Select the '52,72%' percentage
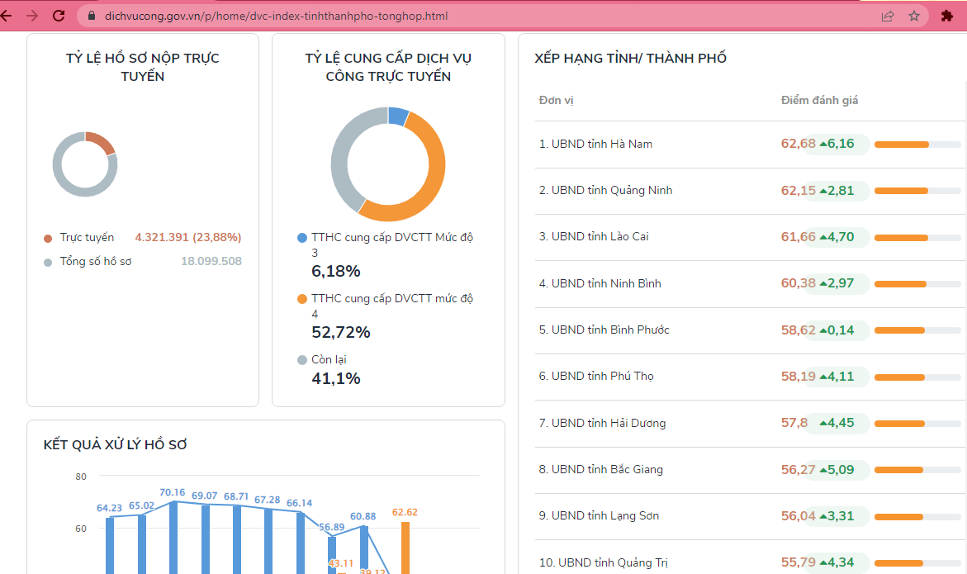This screenshot has width=967, height=574. coord(341,332)
